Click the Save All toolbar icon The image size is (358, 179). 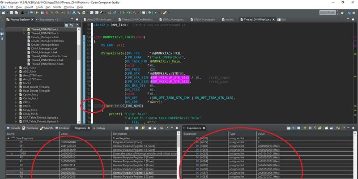pyautogui.click(x=16, y=13)
